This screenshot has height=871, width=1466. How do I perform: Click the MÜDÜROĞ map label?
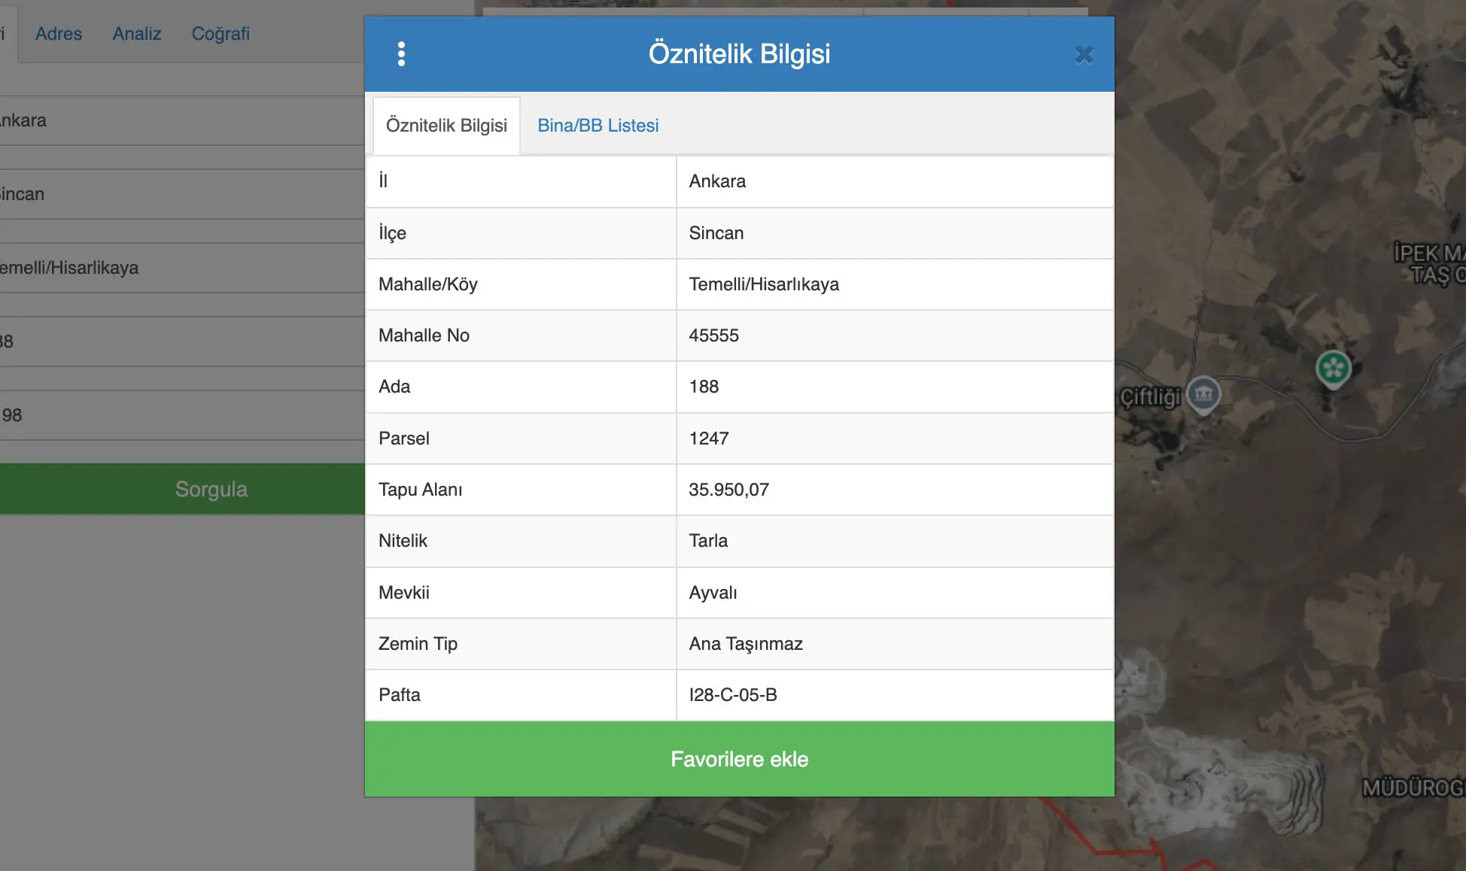pos(1413,788)
